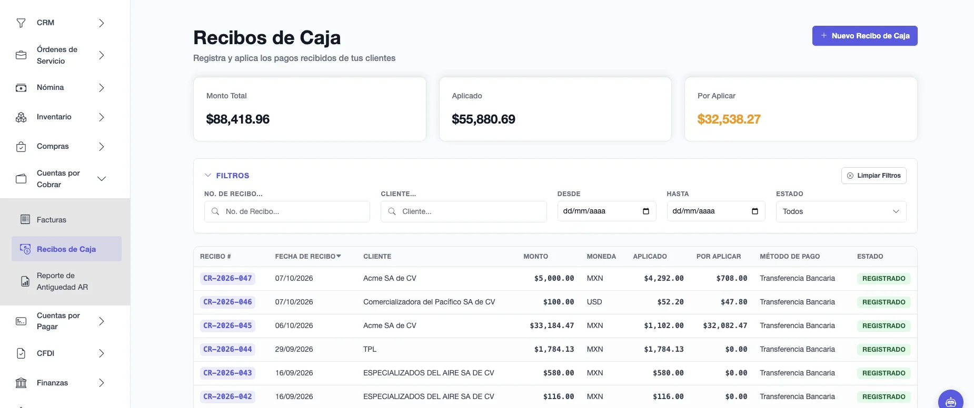Screen dimensions: 974x408
Task: Expand the Compras menu chevron
Action: (102, 147)
